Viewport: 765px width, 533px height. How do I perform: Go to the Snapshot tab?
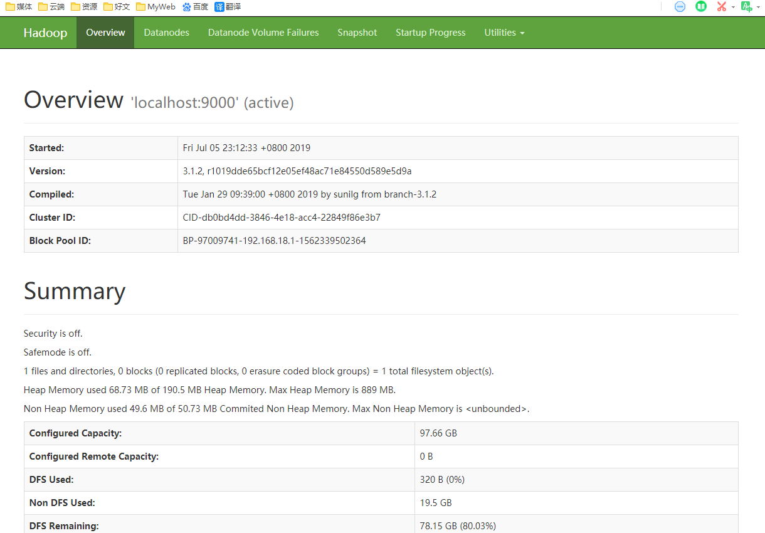pos(357,33)
